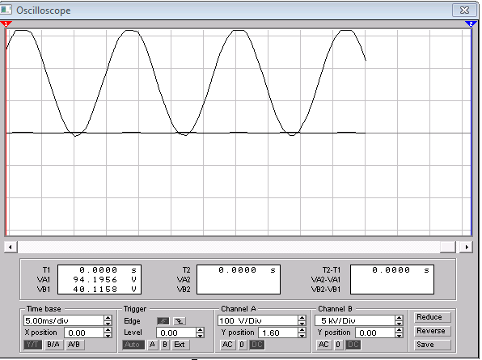
Task: Set Channel A coupling to DC
Action: coord(256,345)
